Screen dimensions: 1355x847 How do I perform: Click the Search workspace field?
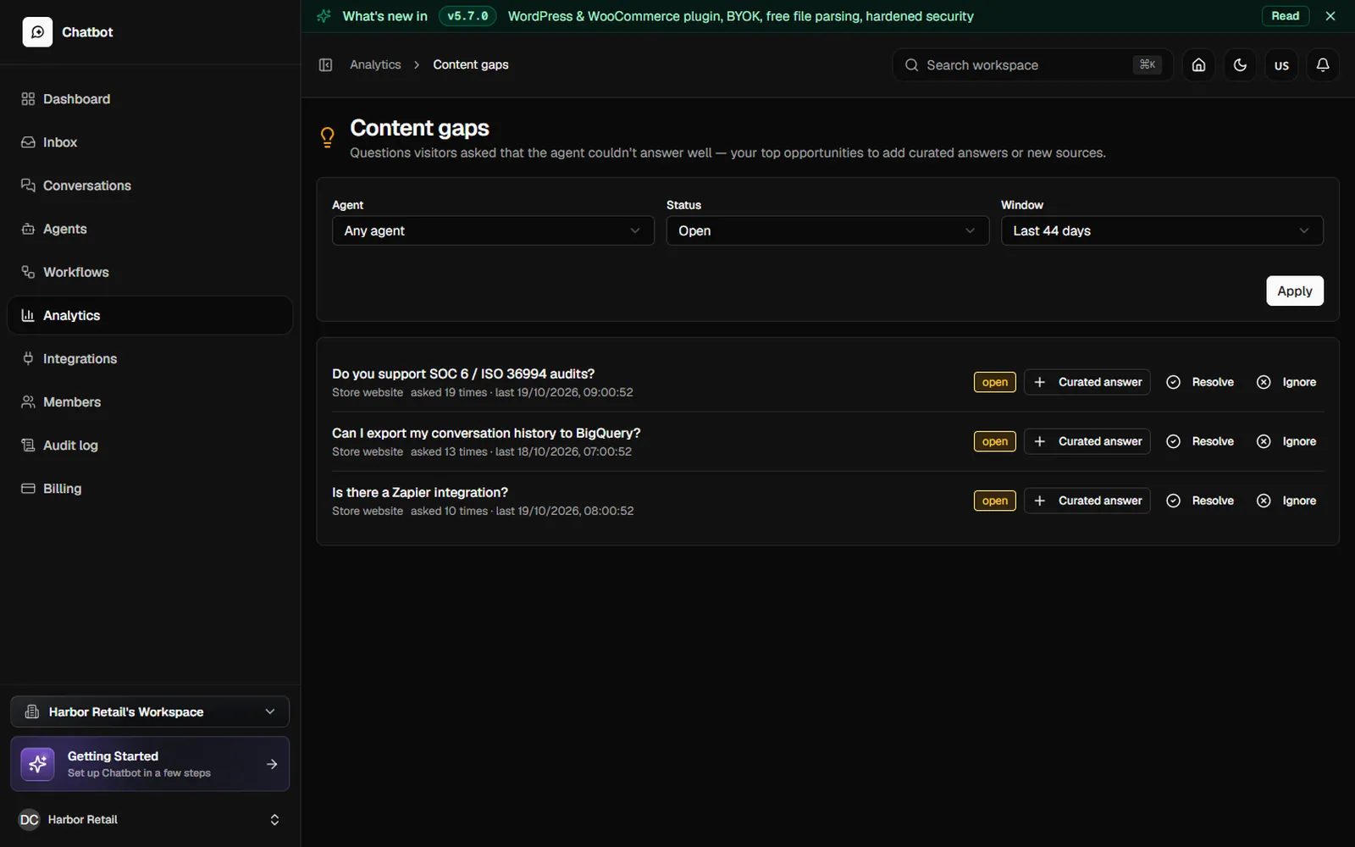pyautogui.click(x=1032, y=65)
